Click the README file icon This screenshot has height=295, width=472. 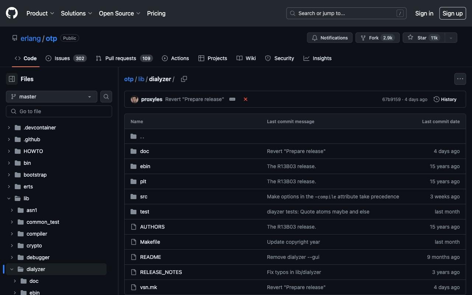pos(133,257)
